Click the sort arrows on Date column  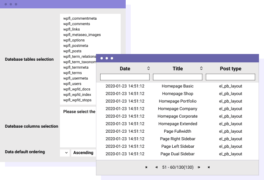pos(148,68)
